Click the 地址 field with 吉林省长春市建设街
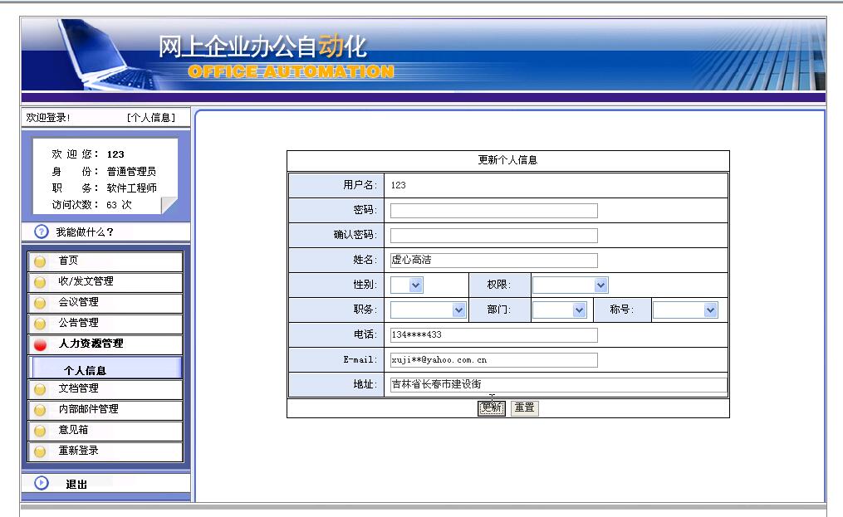 click(559, 385)
